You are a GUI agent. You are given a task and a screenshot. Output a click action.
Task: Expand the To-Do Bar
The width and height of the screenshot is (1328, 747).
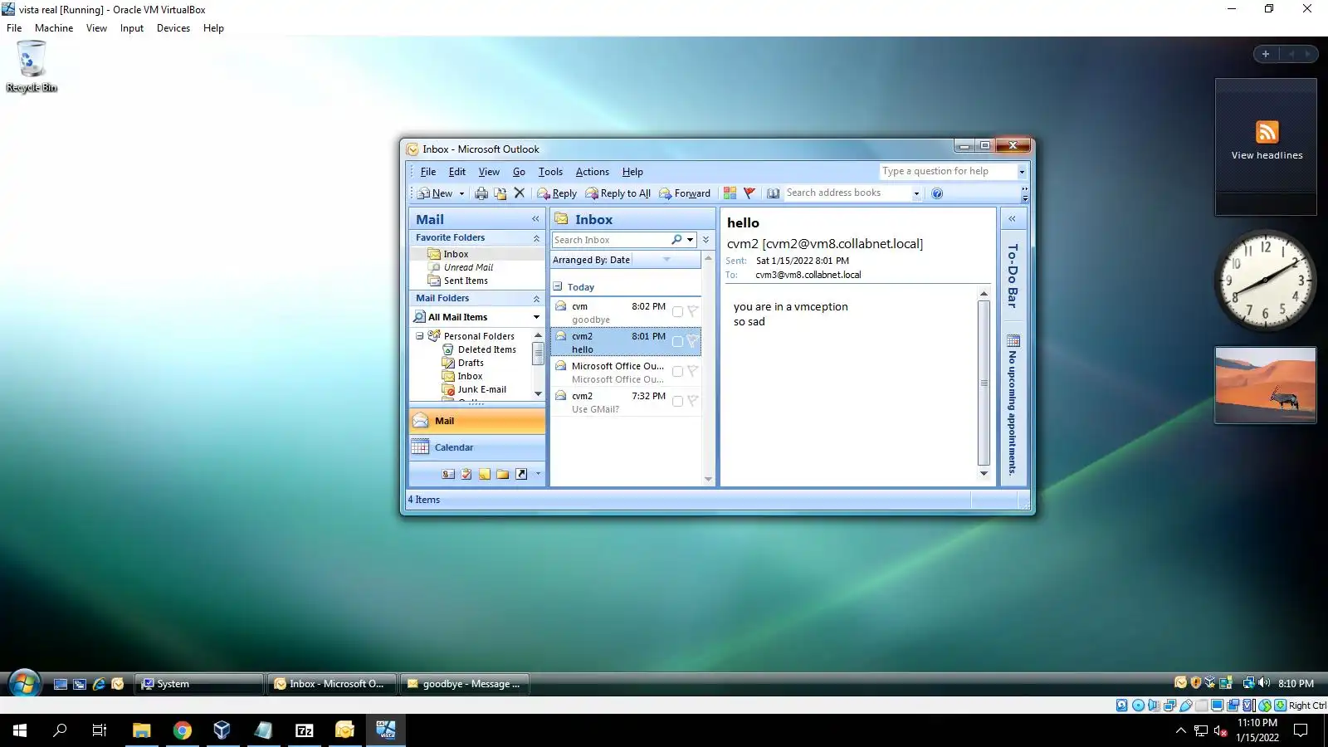point(1012,219)
